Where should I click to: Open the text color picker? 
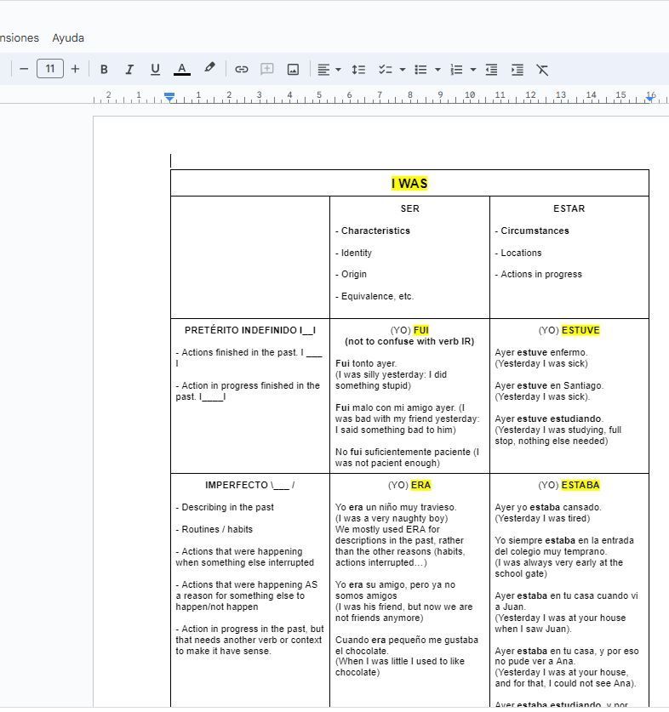coord(181,69)
